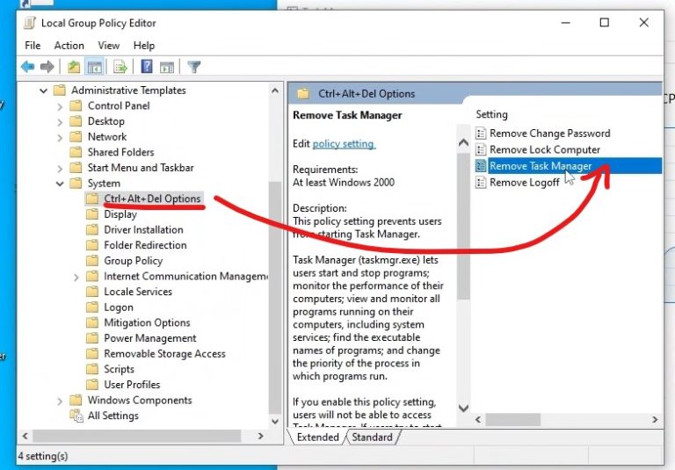
Task: Select the Group Policy folder
Action: click(x=133, y=261)
